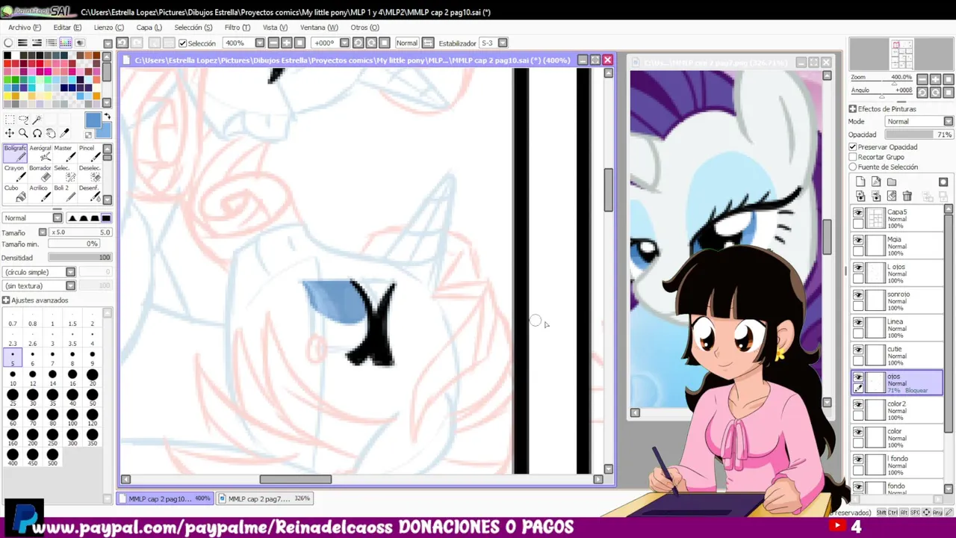This screenshot has width=956, height=538.
Task: Create a new linework layer
Action: click(x=876, y=182)
